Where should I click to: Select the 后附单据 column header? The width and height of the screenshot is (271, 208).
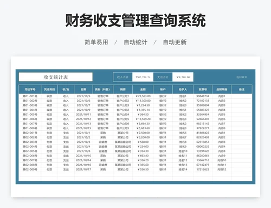tap(222, 89)
